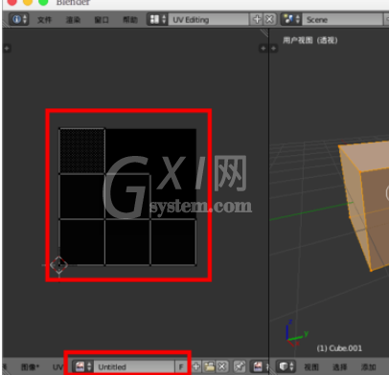The width and height of the screenshot is (389, 375).
Task: Add a new screen layout with plus
Action: [x=257, y=19]
